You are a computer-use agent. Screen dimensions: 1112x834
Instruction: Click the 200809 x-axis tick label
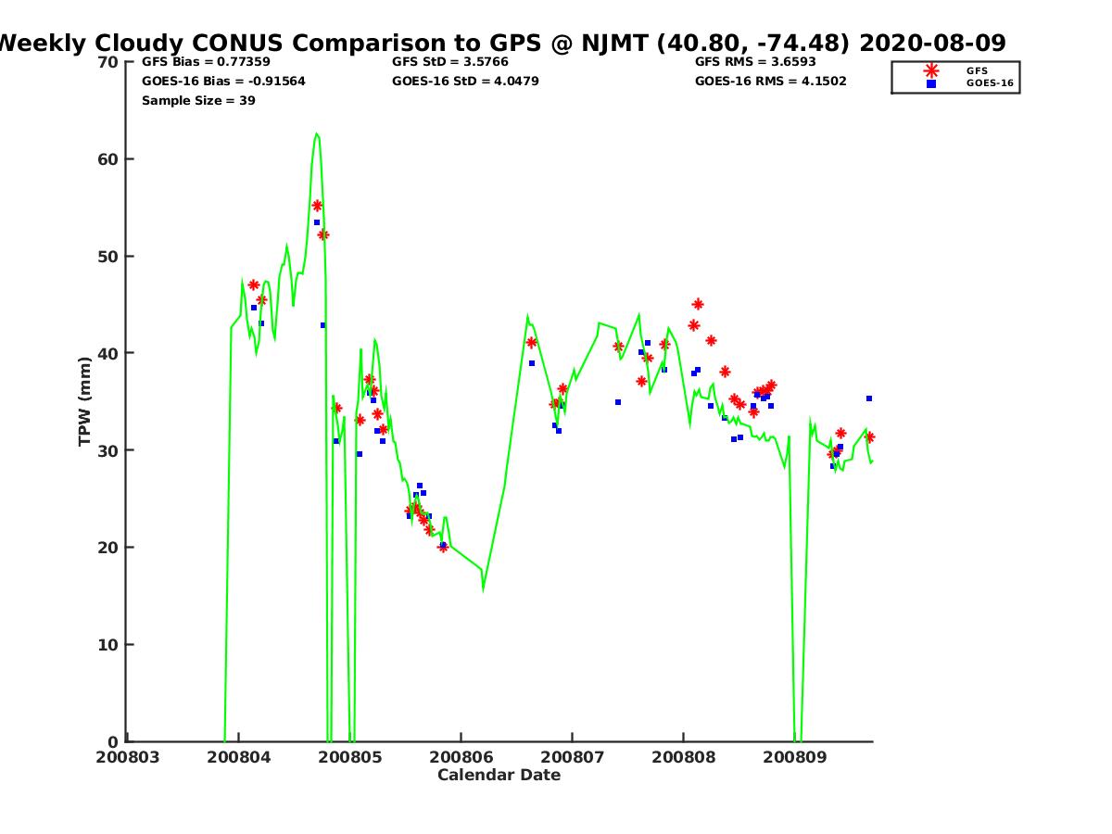coord(794,757)
